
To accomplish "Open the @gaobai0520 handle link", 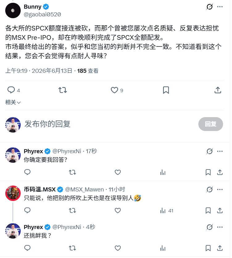I will pos(42,14).
